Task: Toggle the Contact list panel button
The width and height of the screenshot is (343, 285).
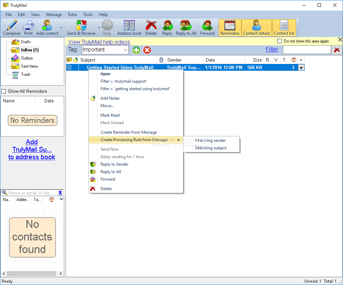Action: tap(284, 28)
